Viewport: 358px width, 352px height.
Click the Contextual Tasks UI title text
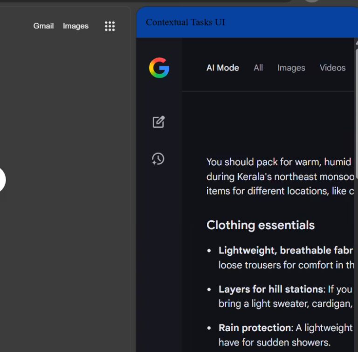click(x=185, y=22)
